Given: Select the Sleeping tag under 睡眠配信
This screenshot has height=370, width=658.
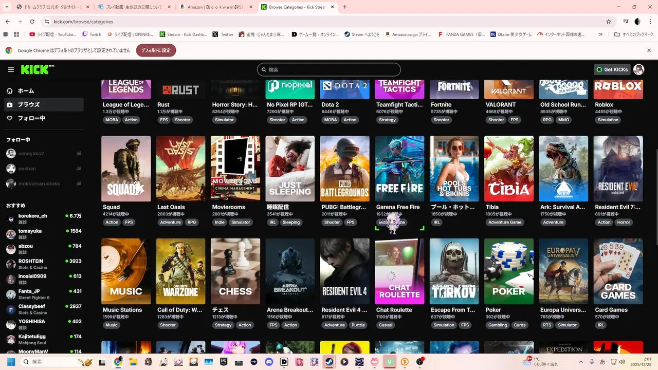Looking at the screenshot, I should pyautogui.click(x=291, y=223).
